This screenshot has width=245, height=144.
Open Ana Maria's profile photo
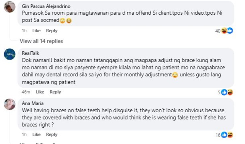10,104
